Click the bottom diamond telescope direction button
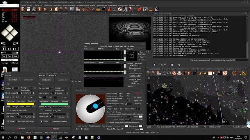Screen dimensions: 250x140 (10, 37)
